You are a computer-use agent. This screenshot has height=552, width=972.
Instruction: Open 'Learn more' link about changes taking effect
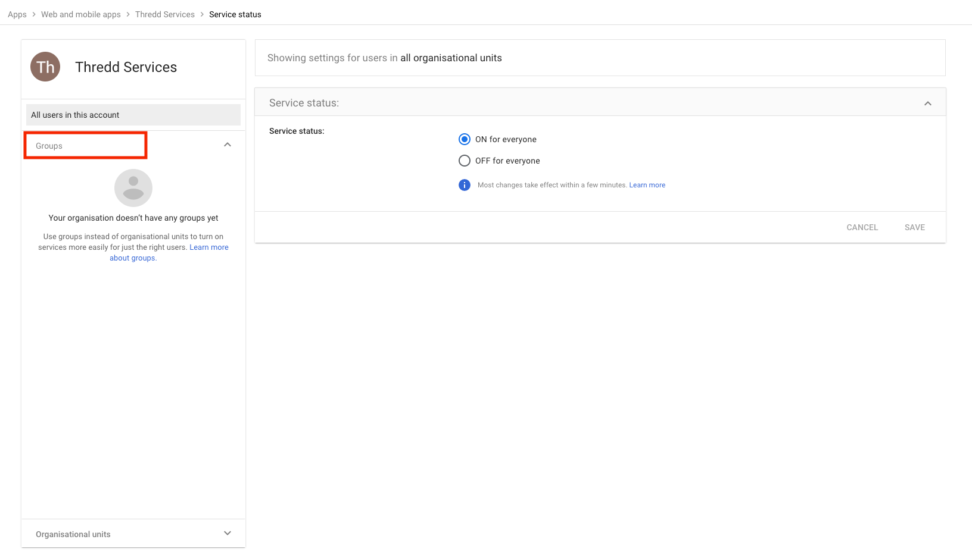click(647, 185)
